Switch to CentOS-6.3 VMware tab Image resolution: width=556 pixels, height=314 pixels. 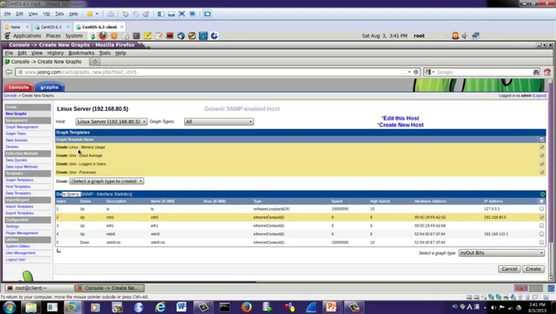coord(51,27)
